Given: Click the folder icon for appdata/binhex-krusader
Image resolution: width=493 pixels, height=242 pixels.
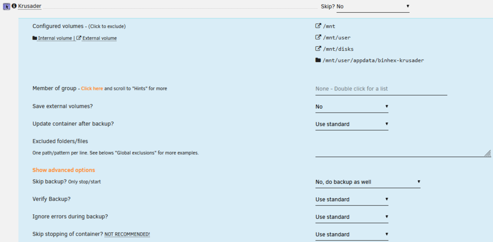Looking at the screenshot, I should point(318,60).
